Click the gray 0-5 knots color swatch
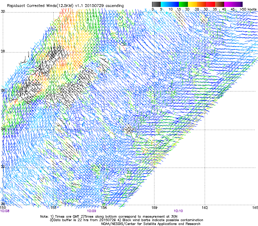258x226 pixels. coord(156,4)
